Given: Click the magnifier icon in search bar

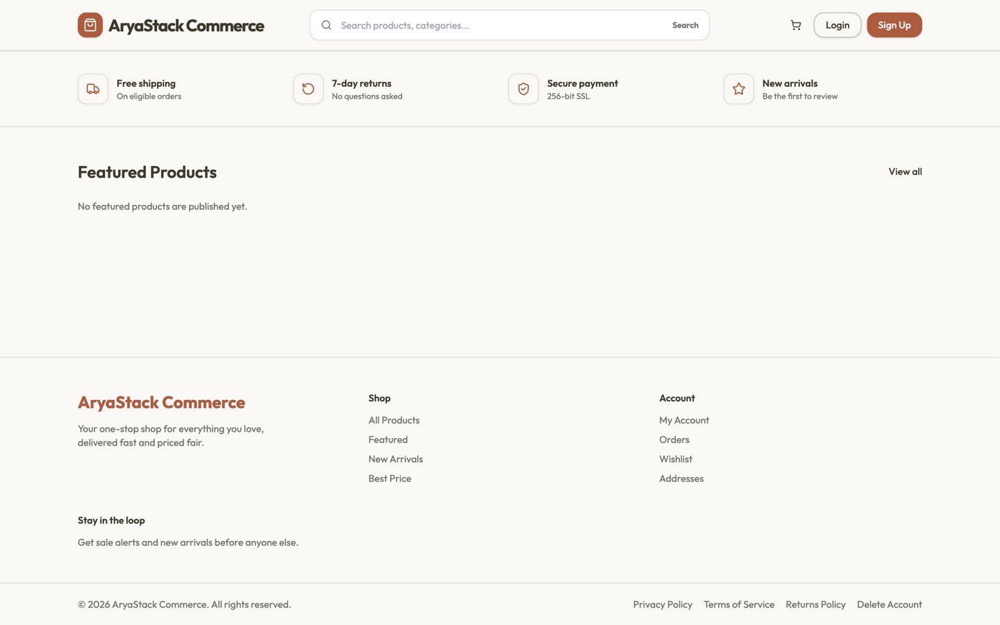Looking at the screenshot, I should point(326,25).
